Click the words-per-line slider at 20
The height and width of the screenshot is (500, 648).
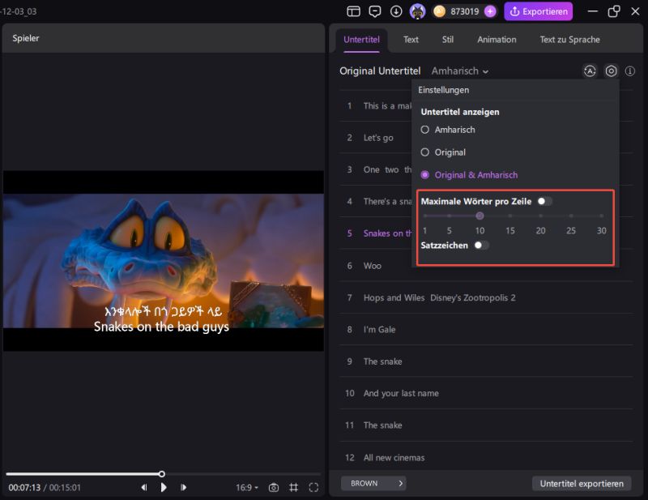click(x=540, y=216)
